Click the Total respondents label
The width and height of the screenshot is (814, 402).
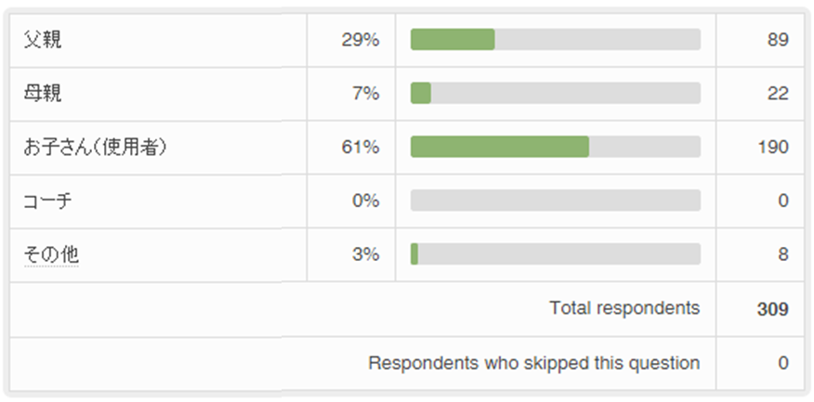624,308
